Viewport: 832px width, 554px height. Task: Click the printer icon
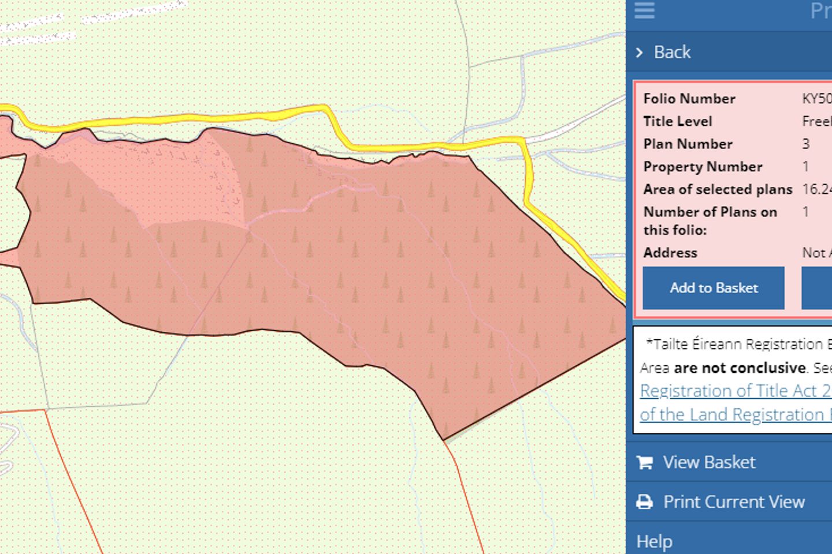pos(644,502)
